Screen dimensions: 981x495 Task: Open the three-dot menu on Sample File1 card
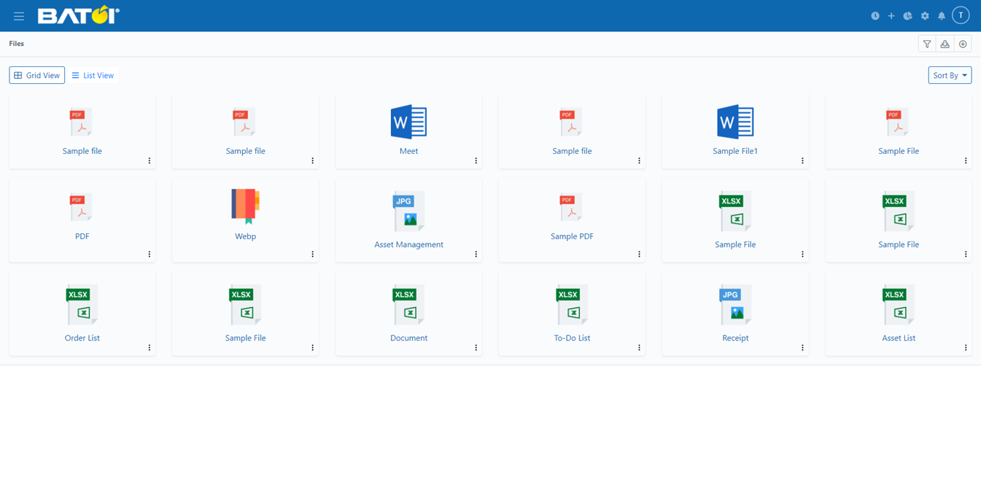click(x=803, y=161)
